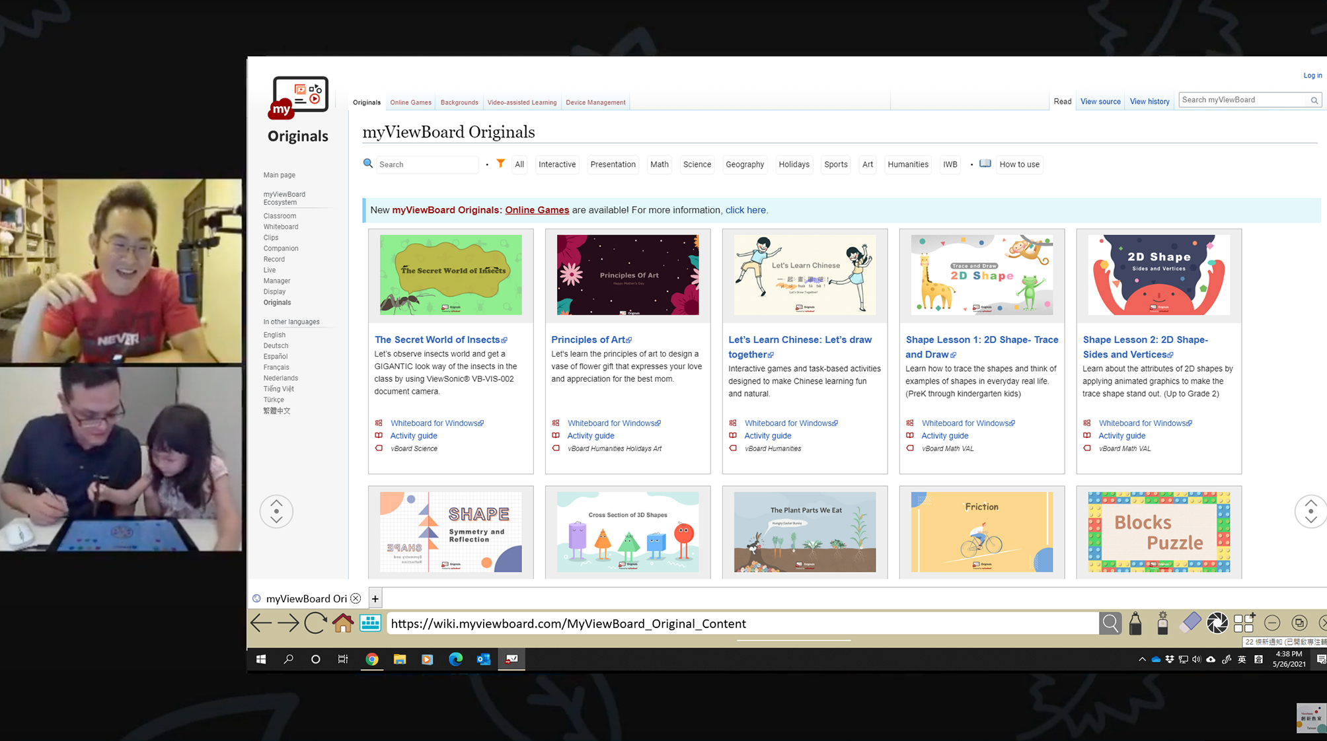
Task: Click the magnifier search button beside URL
Action: coord(1110,623)
